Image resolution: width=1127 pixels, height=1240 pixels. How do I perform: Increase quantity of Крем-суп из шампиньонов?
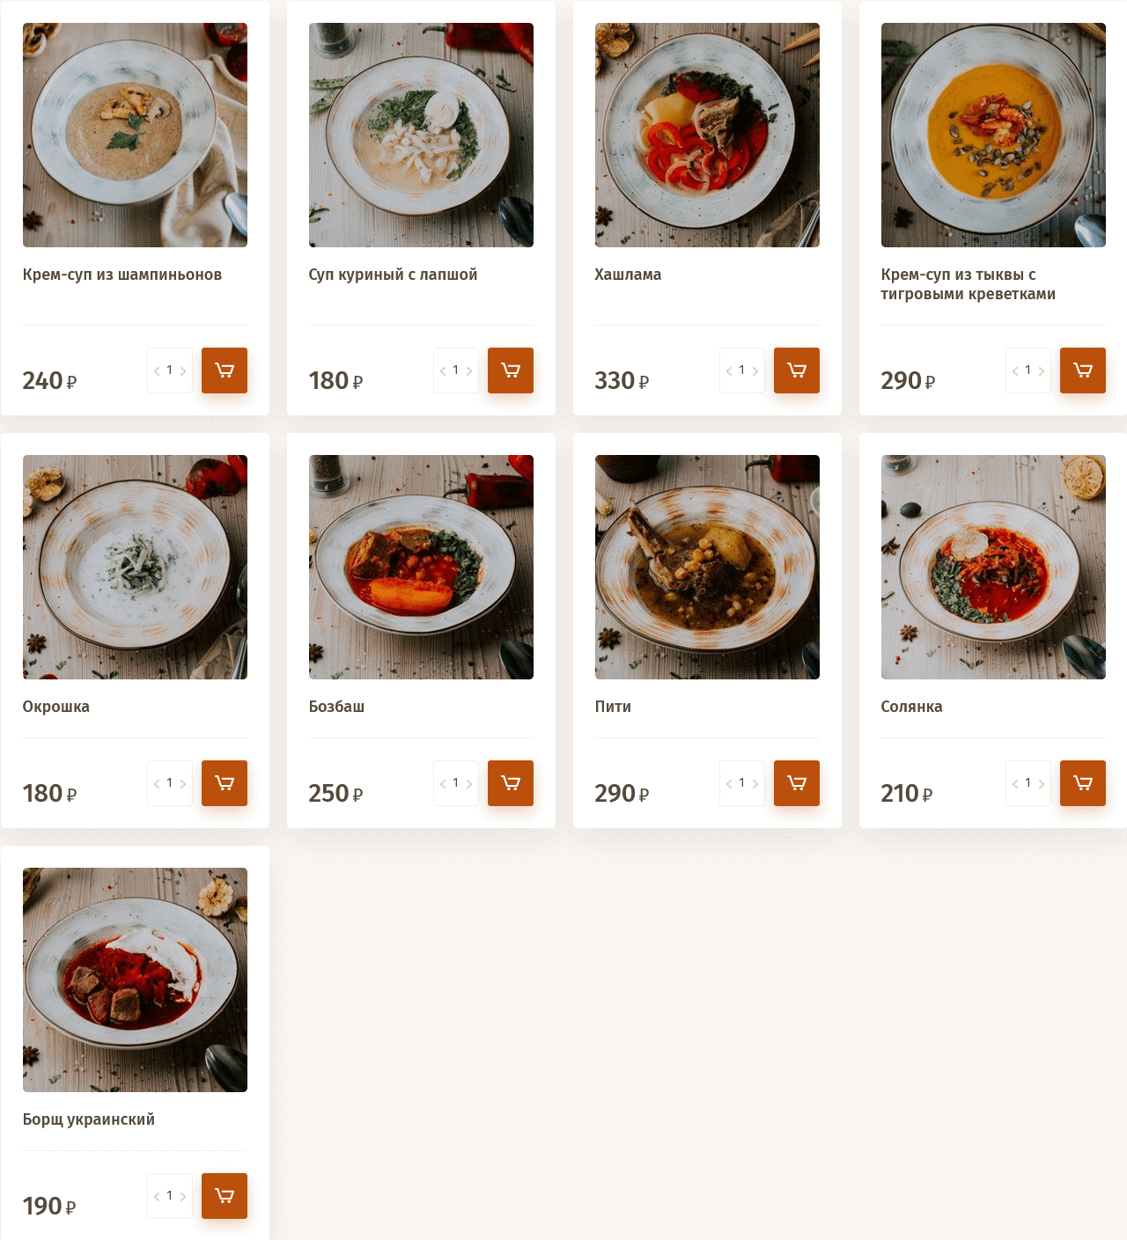183,371
